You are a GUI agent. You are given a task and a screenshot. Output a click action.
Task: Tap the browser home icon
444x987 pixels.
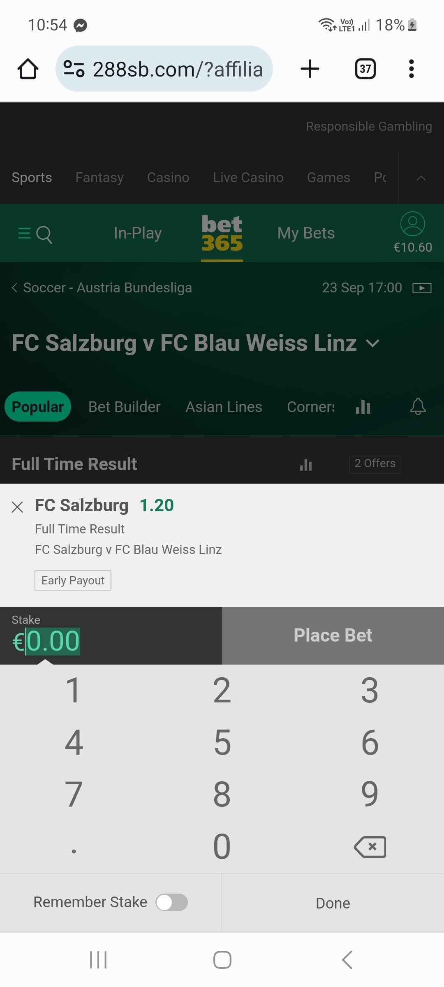(x=28, y=69)
